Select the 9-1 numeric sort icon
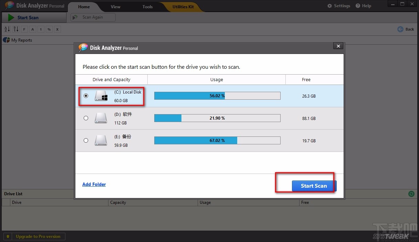This screenshot has width=419, height=242. [x=15, y=29]
